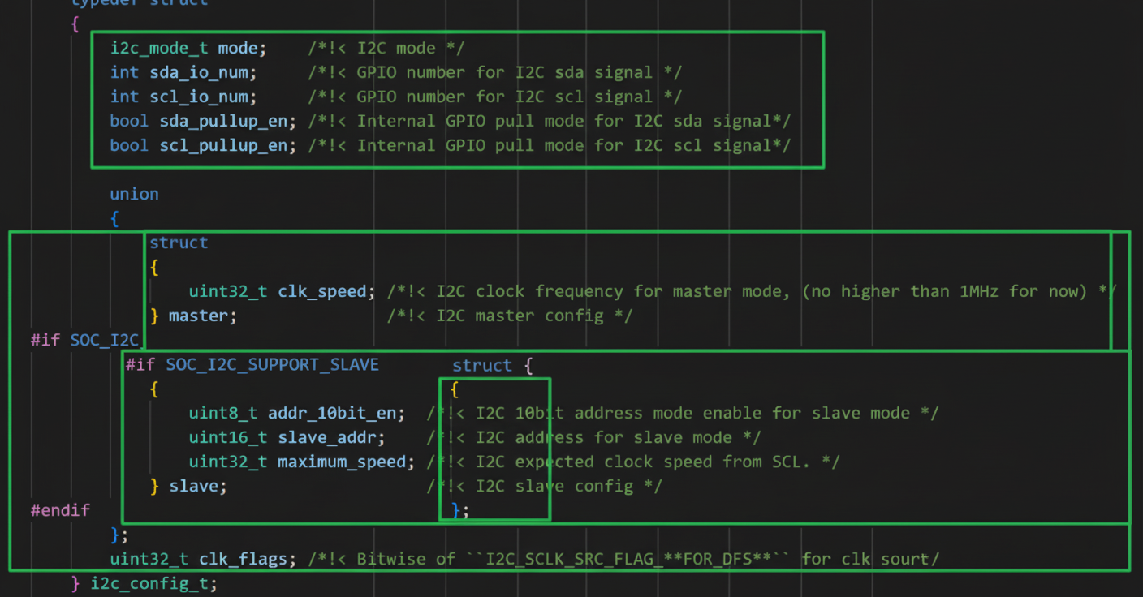Click the uint8_t type keyword
The width and height of the screenshot is (1143, 597).
[x=222, y=413]
